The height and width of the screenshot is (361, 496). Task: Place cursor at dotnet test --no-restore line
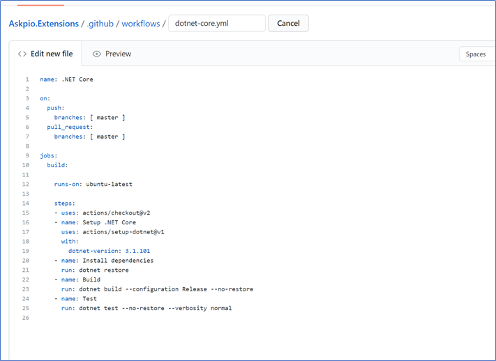click(146, 308)
